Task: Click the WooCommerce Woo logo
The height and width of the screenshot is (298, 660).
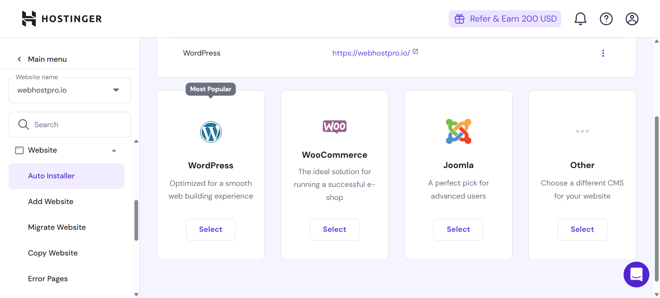Action: (x=334, y=127)
